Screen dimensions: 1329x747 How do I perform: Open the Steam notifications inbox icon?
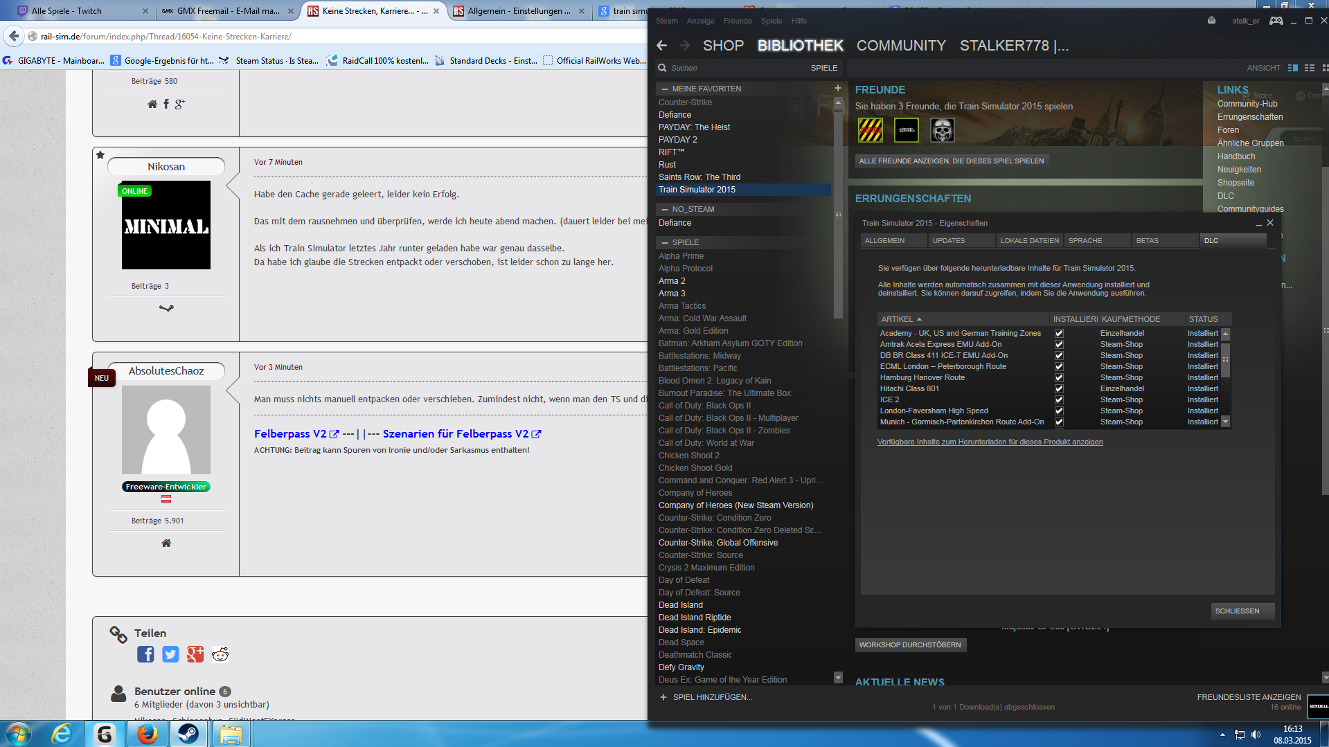coord(1211,20)
